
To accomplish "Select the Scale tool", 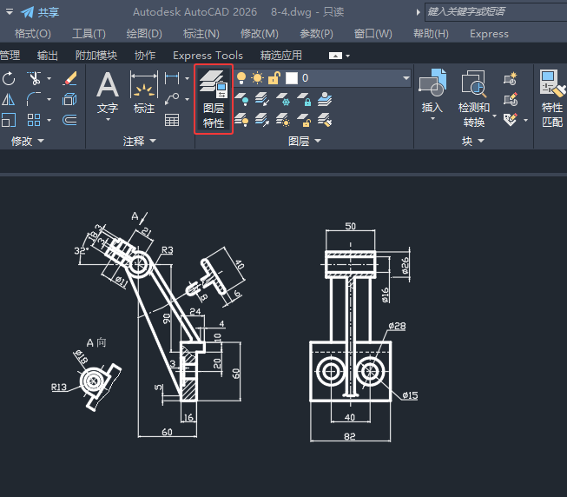I will [9, 120].
